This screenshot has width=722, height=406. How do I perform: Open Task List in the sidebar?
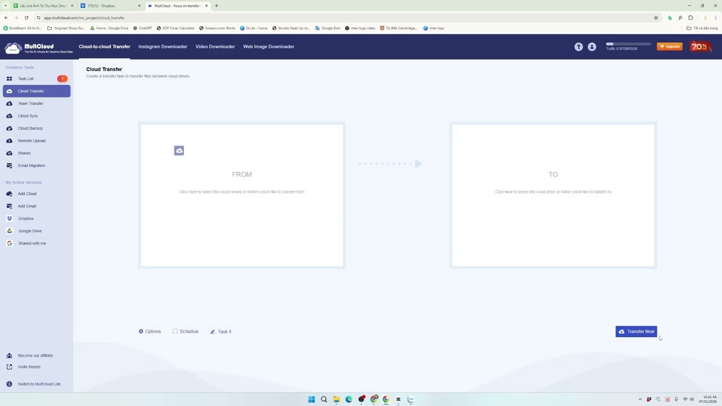pyautogui.click(x=36, y=78)
